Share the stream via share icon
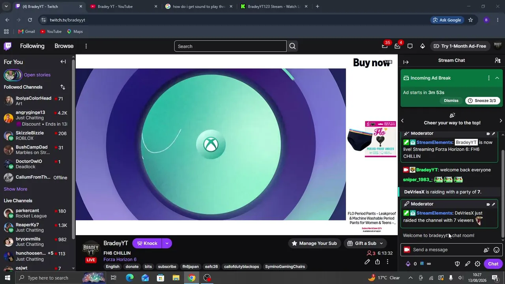 click(378, 262)
